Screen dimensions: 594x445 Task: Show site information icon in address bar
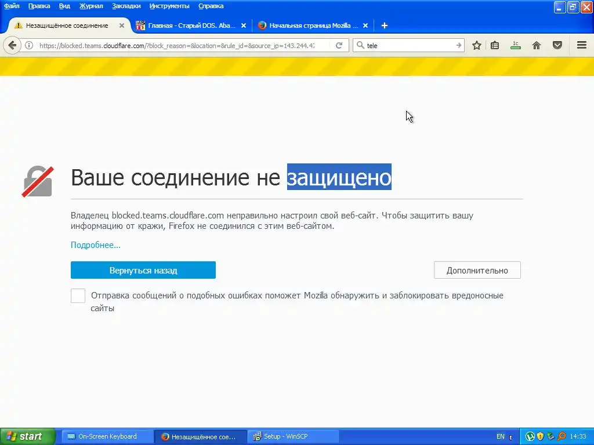pyautogui.click(x=29, y=45)
